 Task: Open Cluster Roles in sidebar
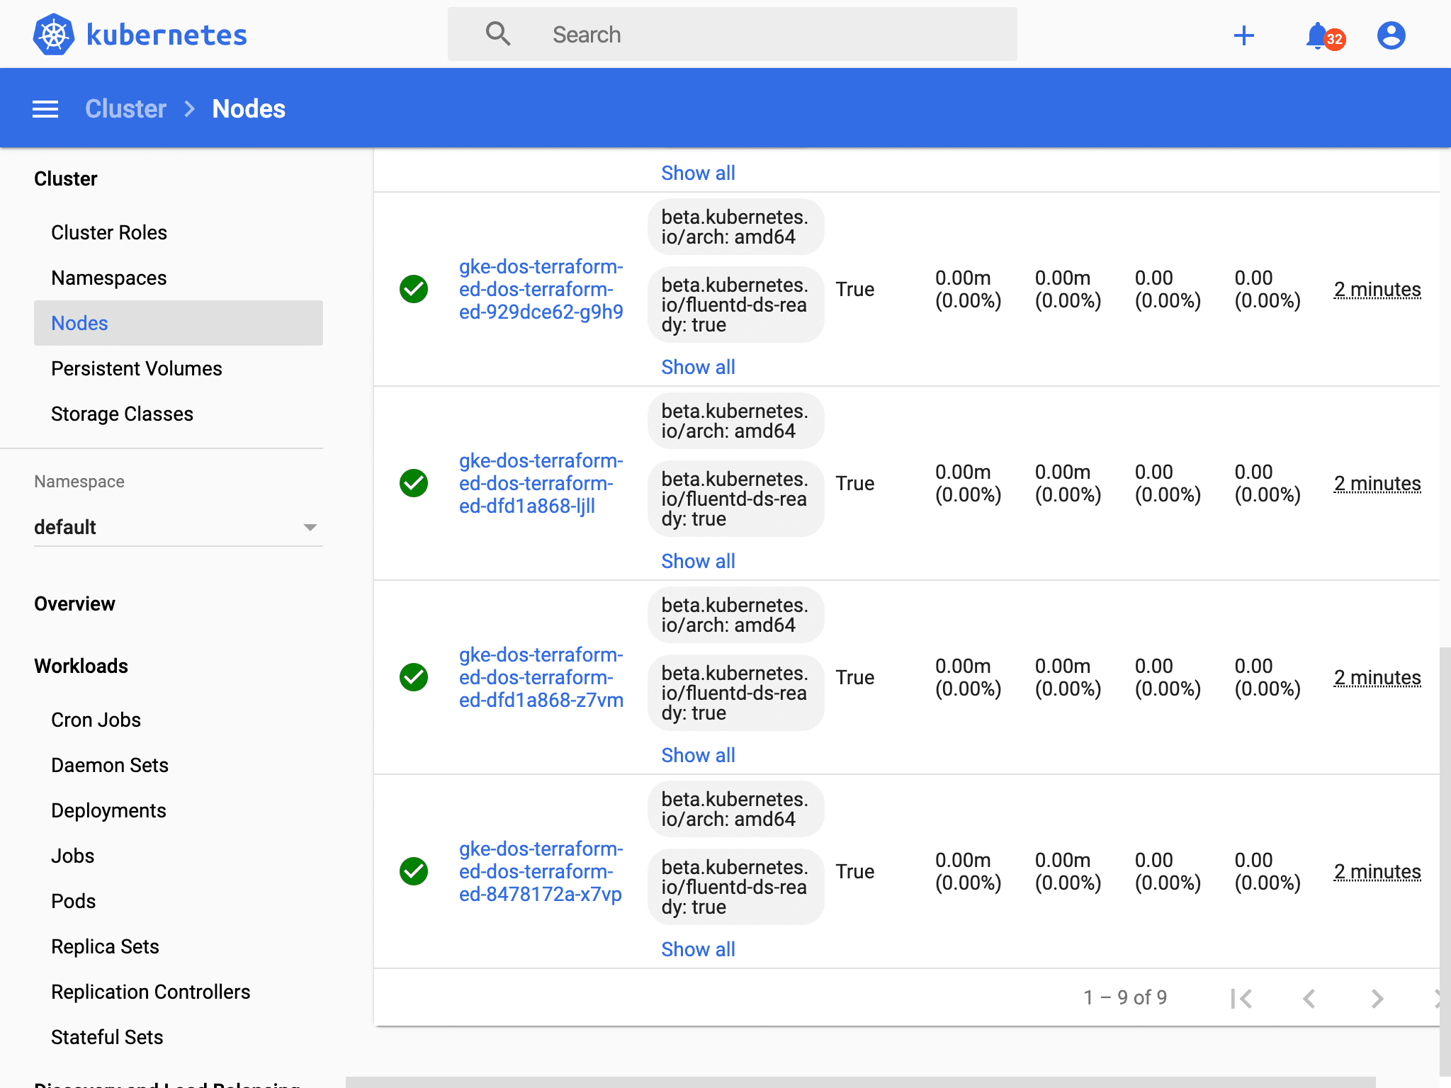(109, 232)
